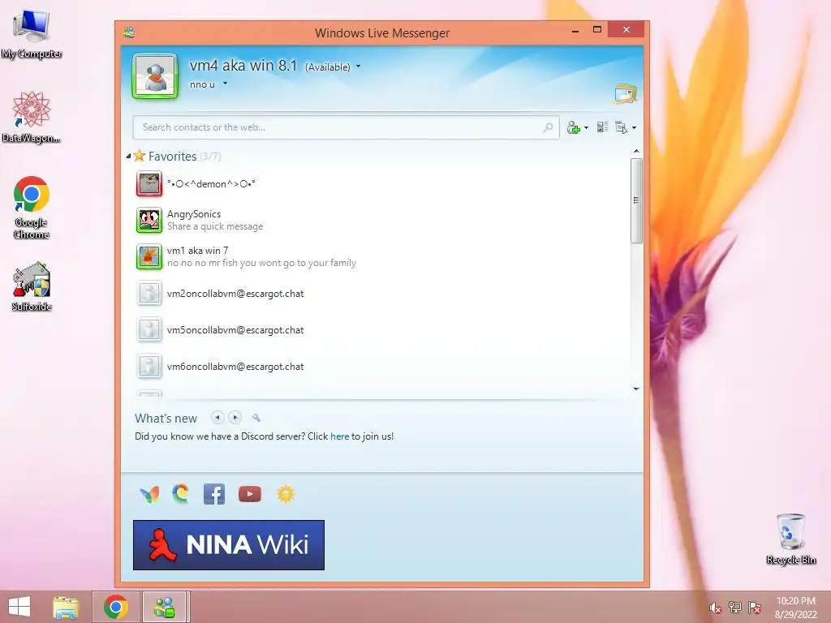Image resolution: width=831 pixels, height=623 pixels.
Task: Open Chrome from the taskbar
Action: point(115,607)
